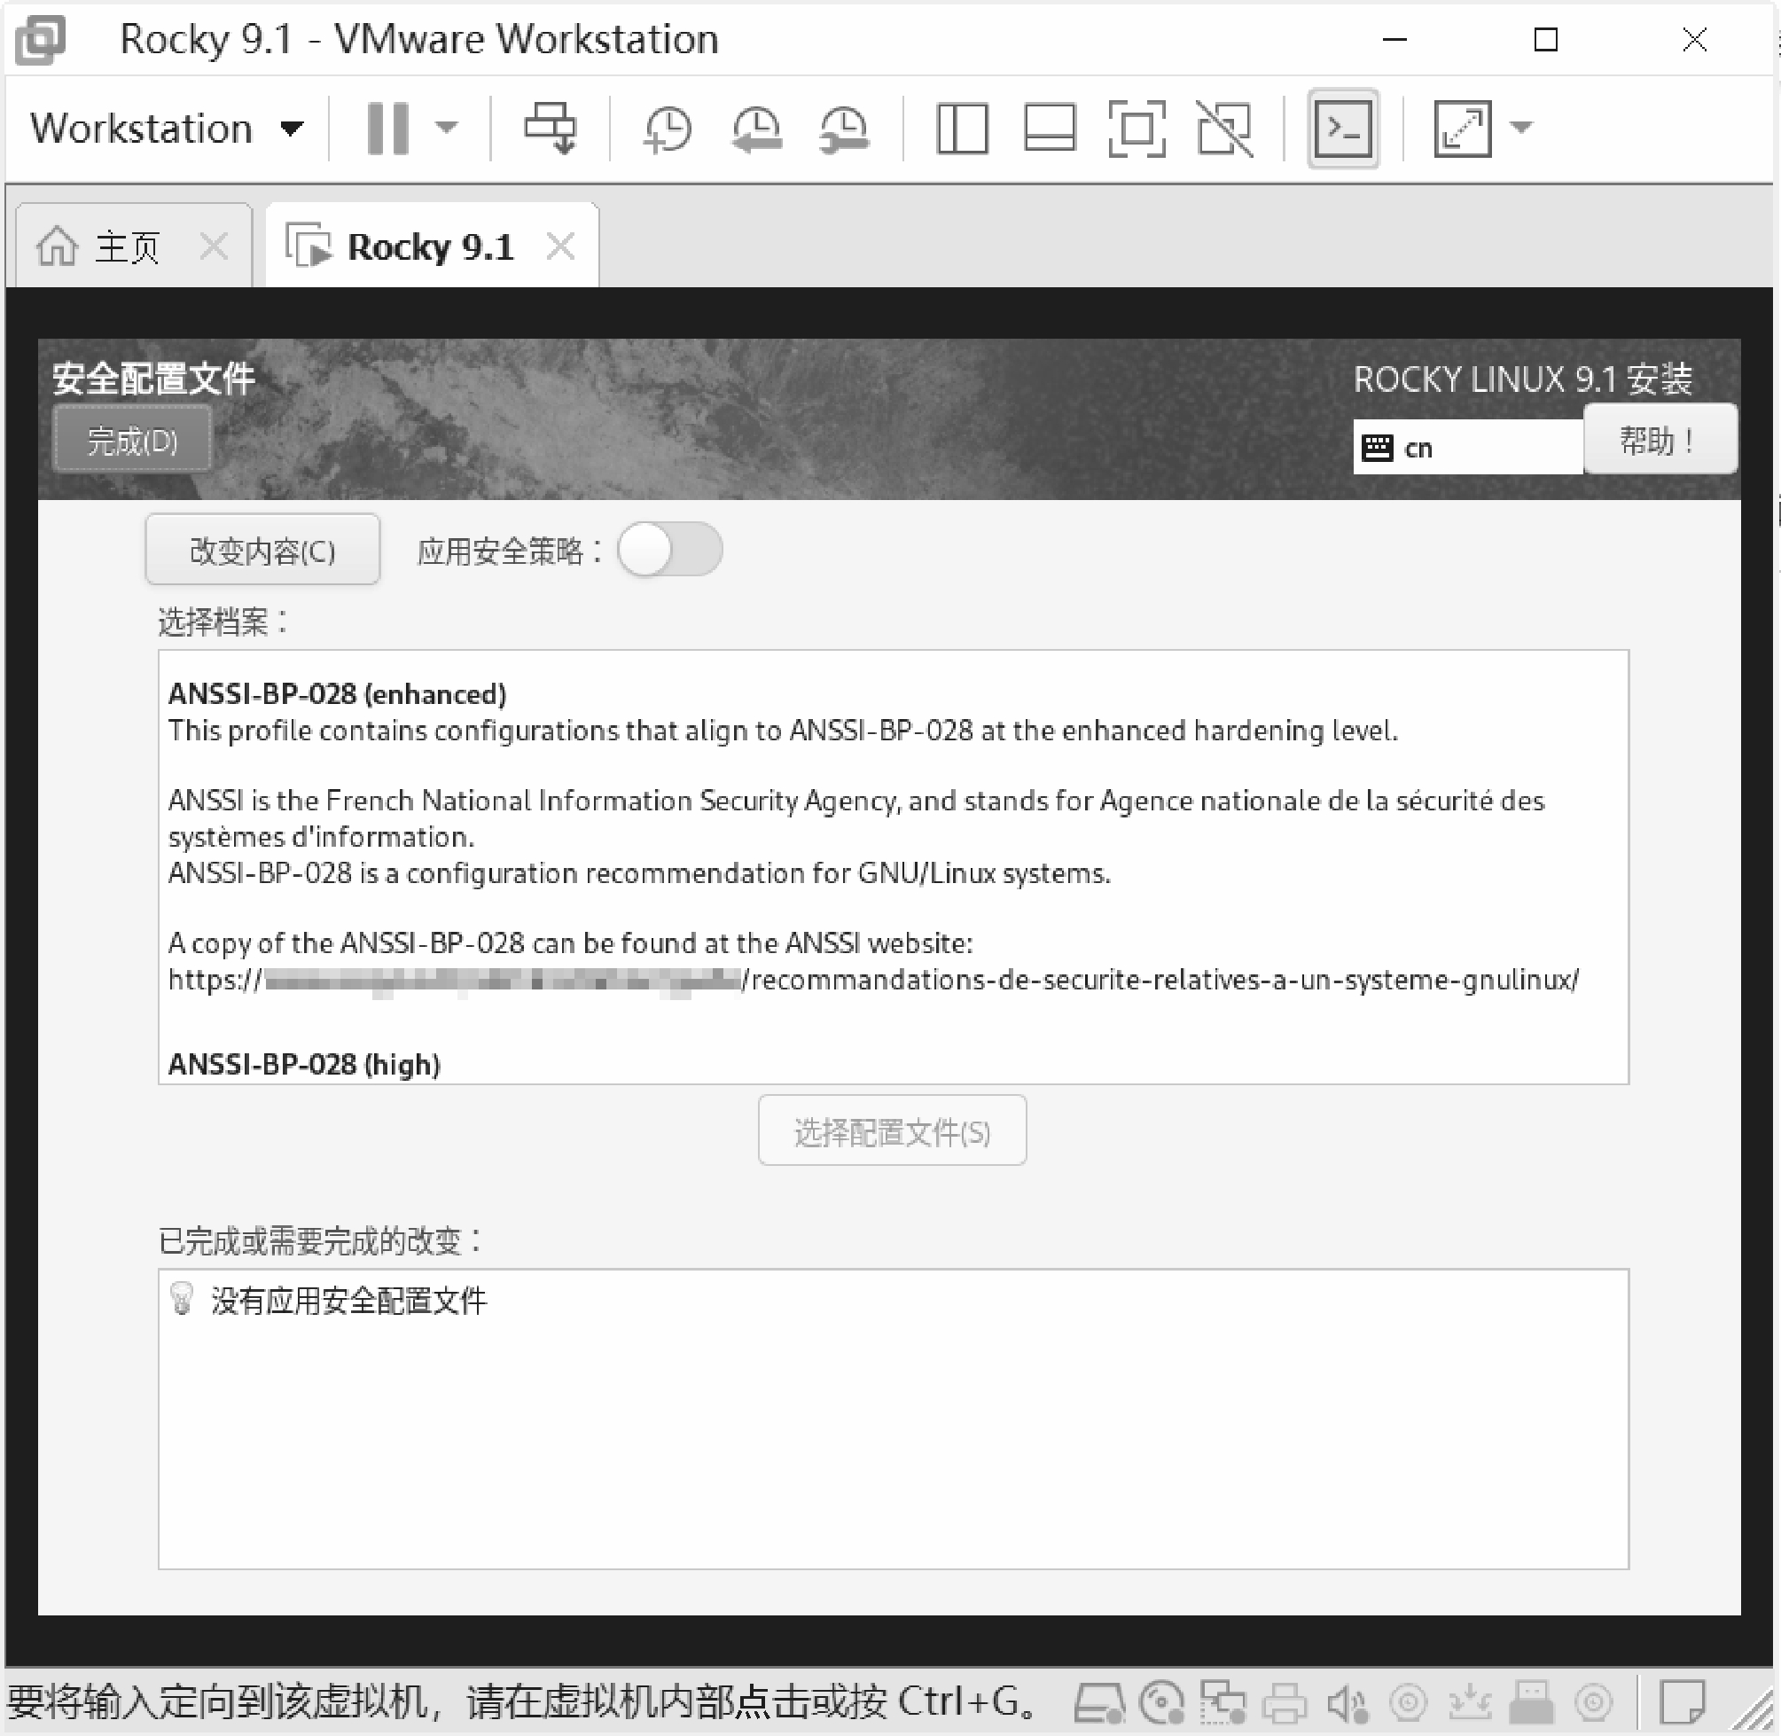Open the console view icon
This screenshot has height=1736, width=1781.
click(x=1342, y=129)
